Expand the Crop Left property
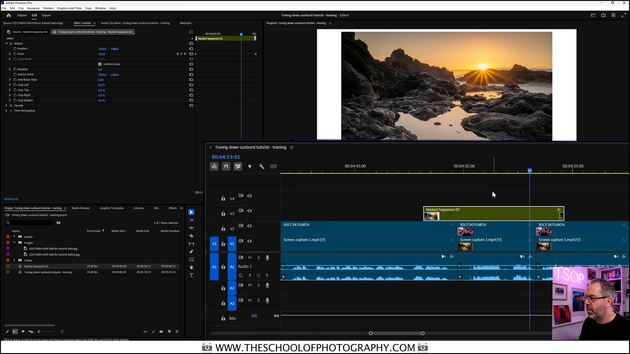The image size is (630, 354). (x=9, y=85)
